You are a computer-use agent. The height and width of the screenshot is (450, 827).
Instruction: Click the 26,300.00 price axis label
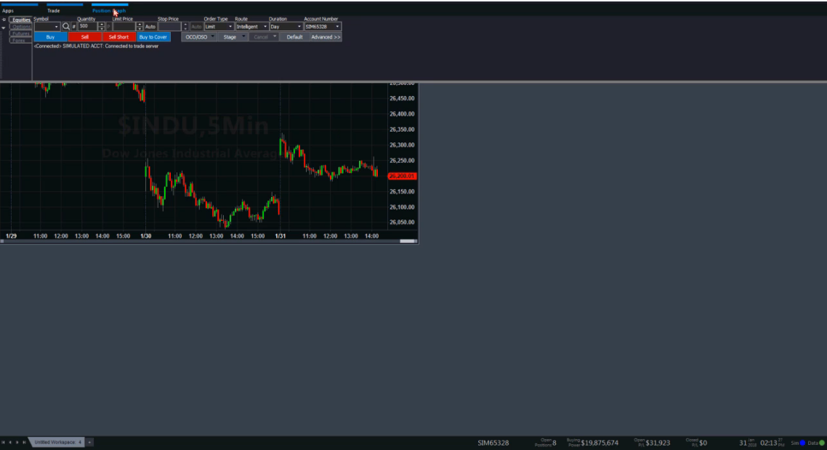pyautogui.click(x=402, y=145)
